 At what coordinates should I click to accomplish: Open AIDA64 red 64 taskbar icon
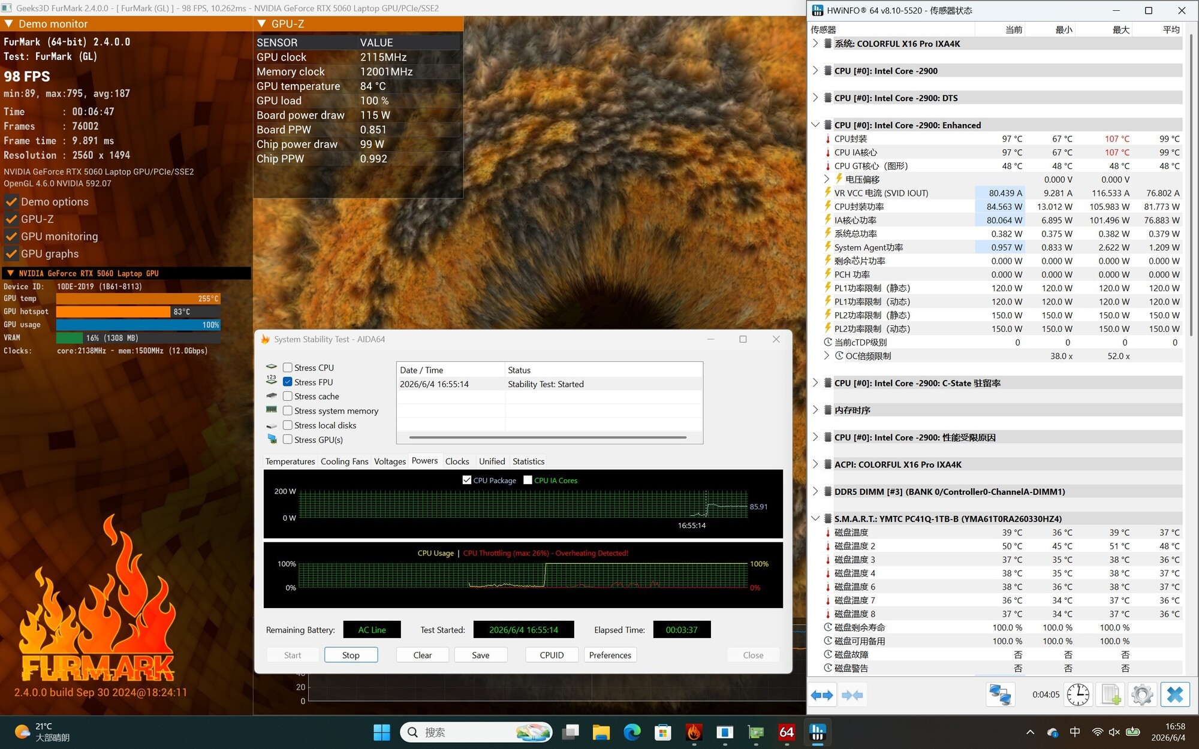(787, 732)
